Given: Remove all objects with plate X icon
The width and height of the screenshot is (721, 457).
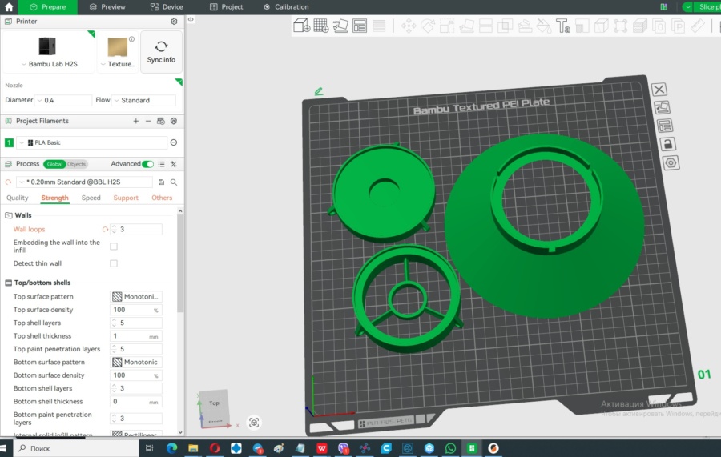Looking at the screenshot, I should tap(659, 90).
